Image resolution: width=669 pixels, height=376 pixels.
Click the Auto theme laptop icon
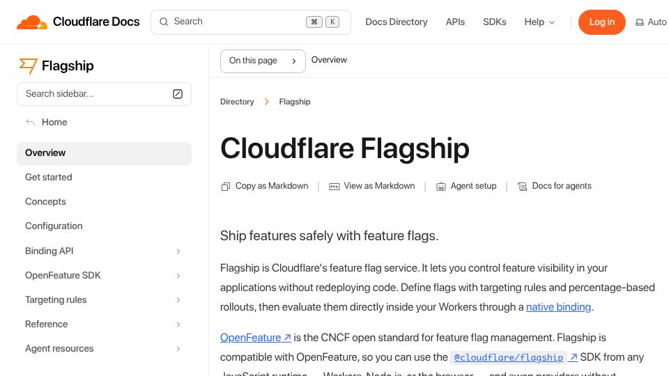pos(640,22)
